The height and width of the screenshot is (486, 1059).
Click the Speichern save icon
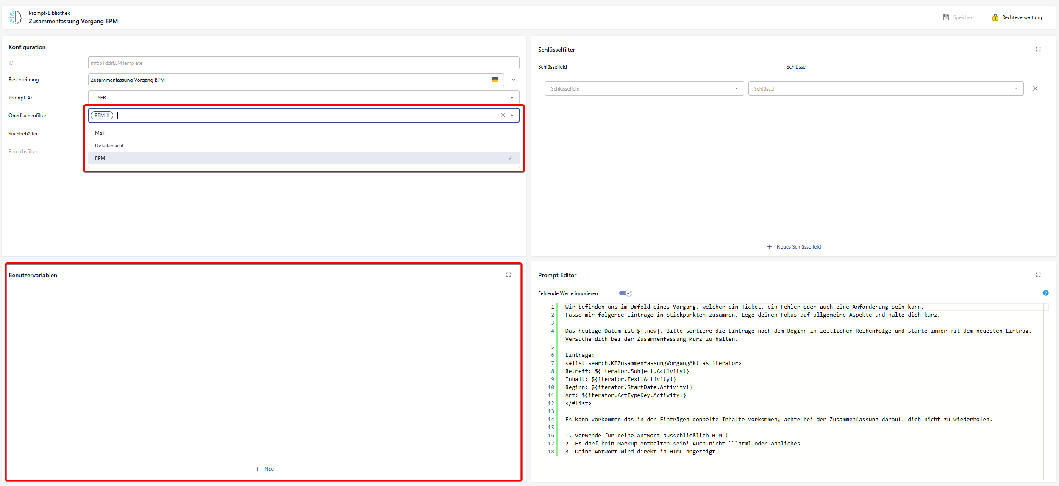click(946, 17)
